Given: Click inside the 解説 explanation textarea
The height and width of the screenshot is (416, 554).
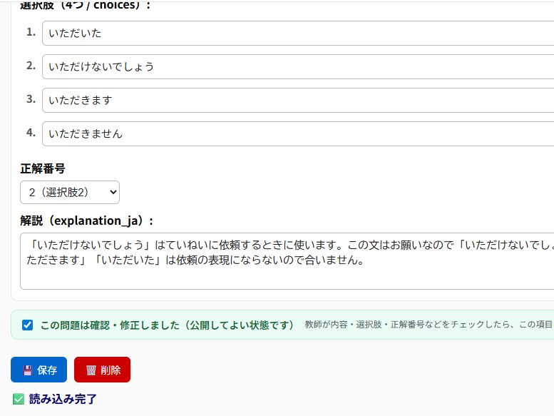Looking at the screenshot, I should [285, 271].
